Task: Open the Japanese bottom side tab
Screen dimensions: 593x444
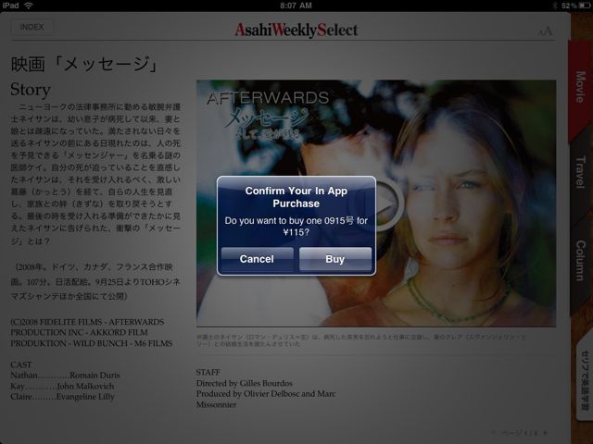Action: pos(585,379)
